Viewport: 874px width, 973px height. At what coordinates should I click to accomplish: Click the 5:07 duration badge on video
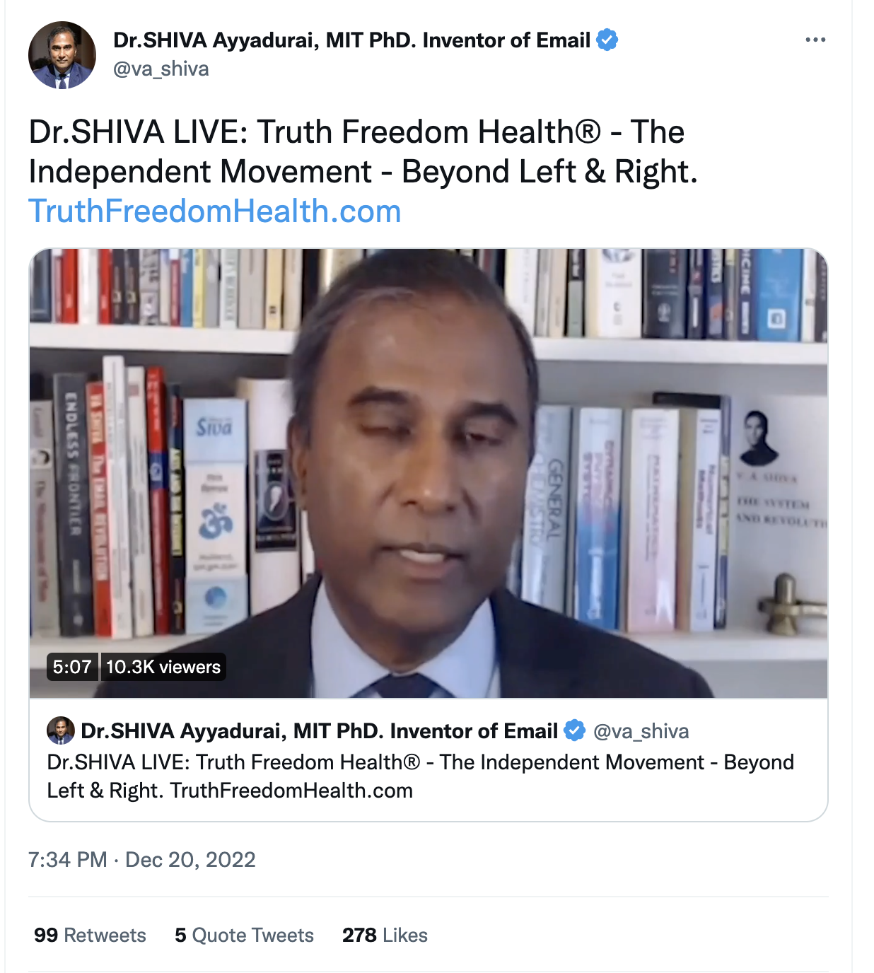pyautogui.click(x=72, y=667)
